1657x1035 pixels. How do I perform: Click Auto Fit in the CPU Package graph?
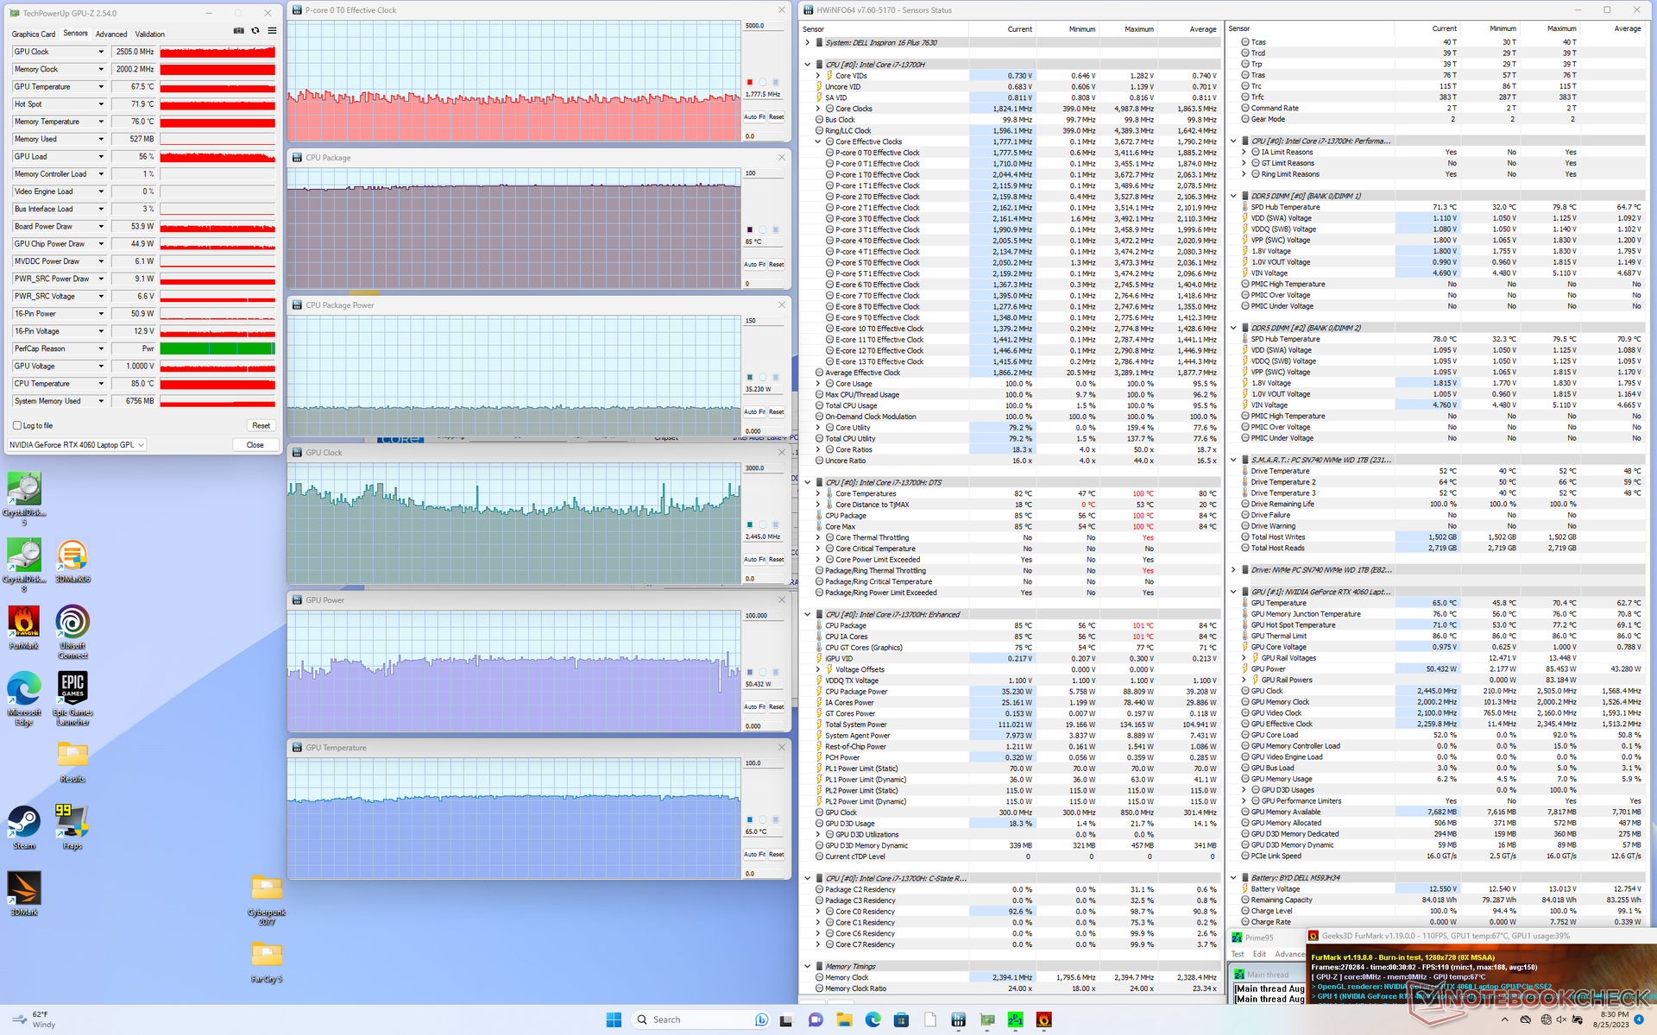(x=755, y=265)
